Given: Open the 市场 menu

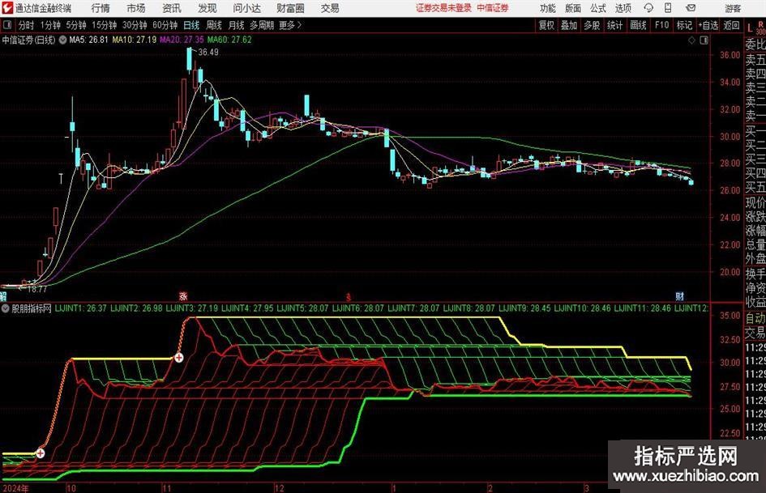Looking at the screenshot, I should click(136, 8).
